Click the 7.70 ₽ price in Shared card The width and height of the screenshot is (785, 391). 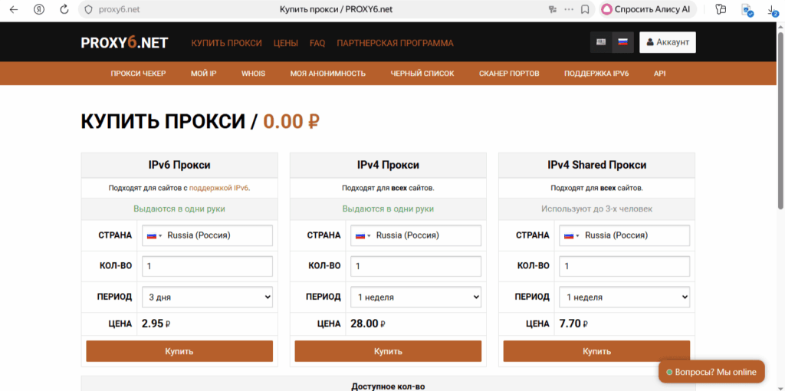[x=573, y=324]
